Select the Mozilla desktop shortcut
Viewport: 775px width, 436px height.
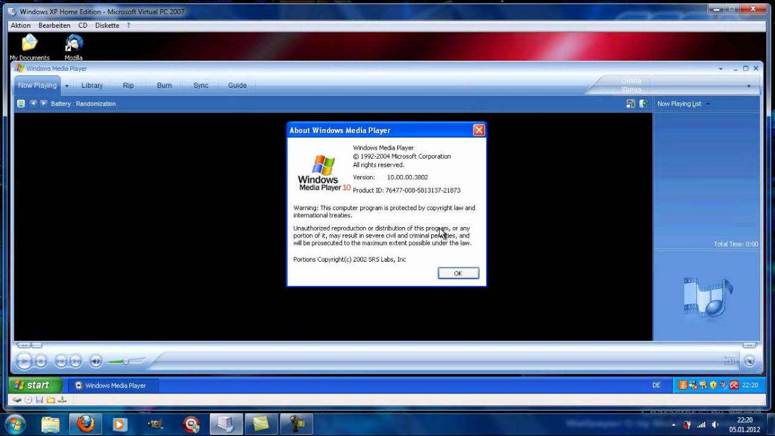coord(73,48)
